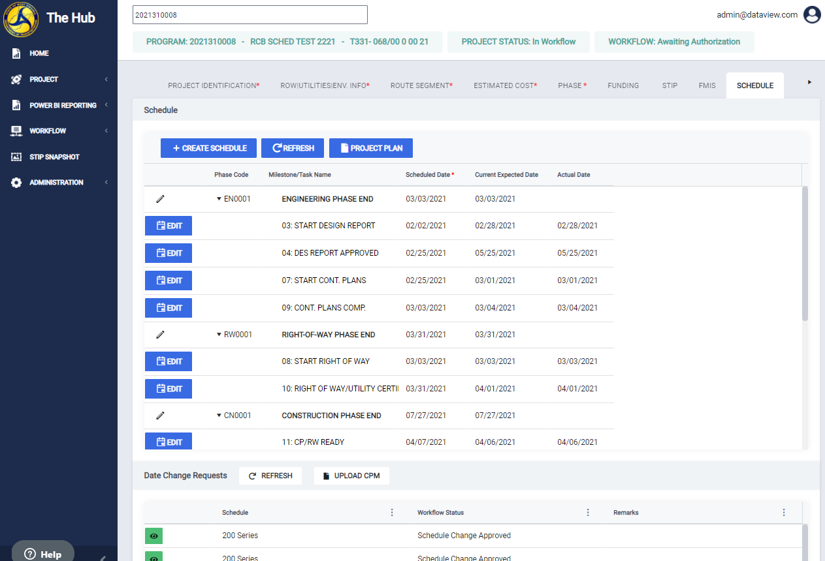The height and width of the screenshot is (561, 825).
Task: Collapse the CN0001 phase group
Action: pos(219,416)
